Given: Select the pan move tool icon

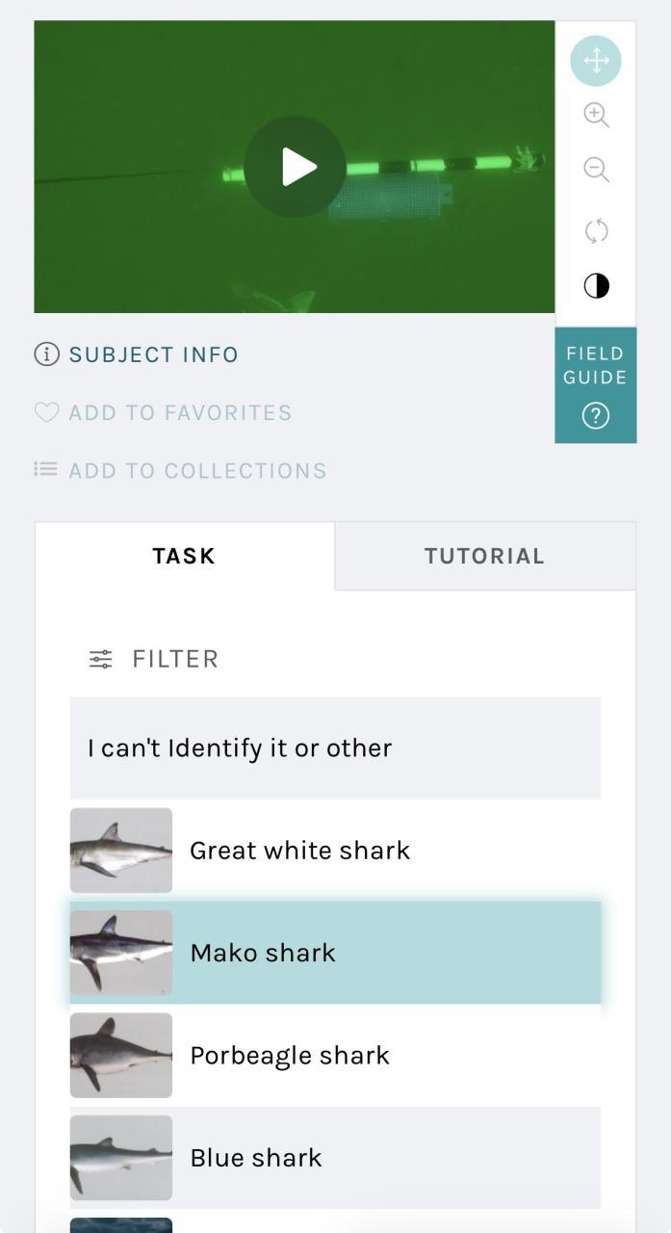Looking at the screenshot, I should [596, 61].
